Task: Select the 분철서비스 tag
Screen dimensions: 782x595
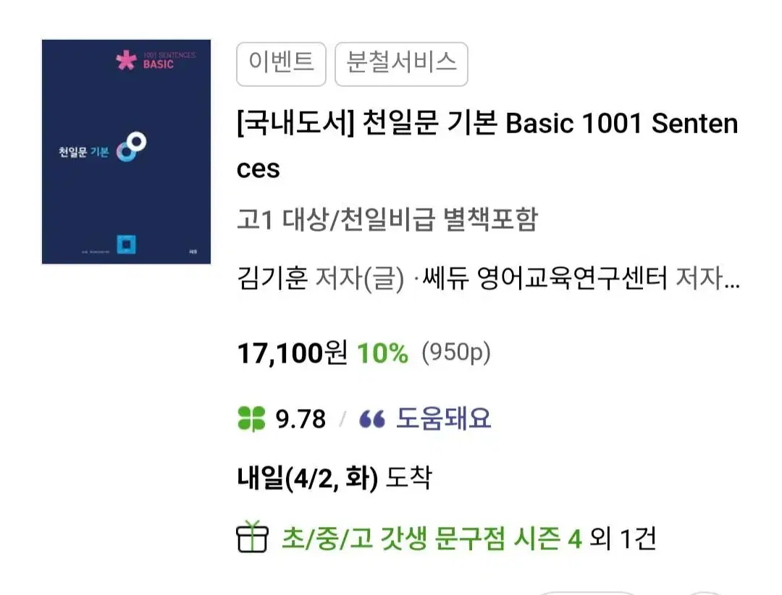Action: [401, 64]
